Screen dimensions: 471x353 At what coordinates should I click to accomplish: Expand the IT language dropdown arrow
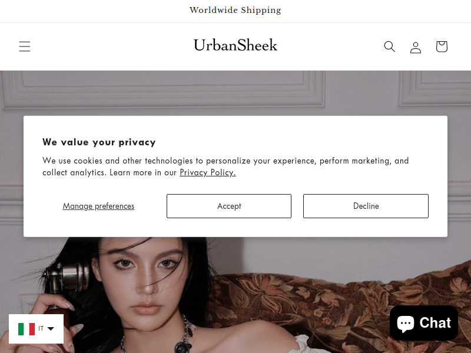point(51,329)
